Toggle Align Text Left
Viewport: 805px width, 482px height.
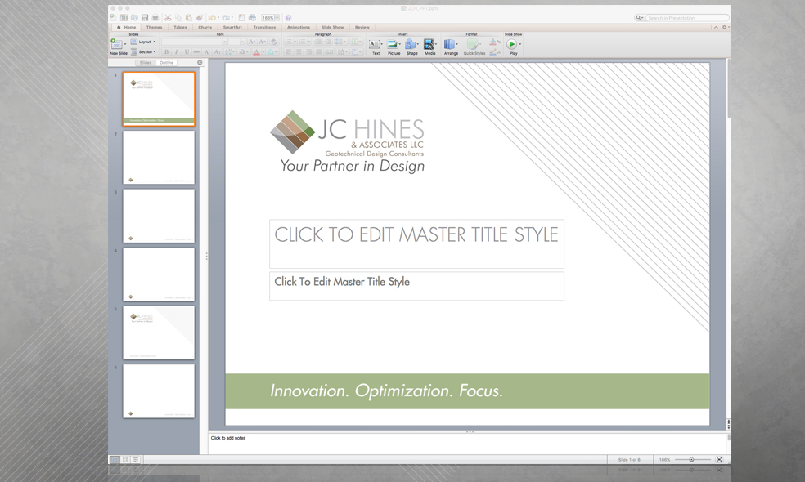289,51
